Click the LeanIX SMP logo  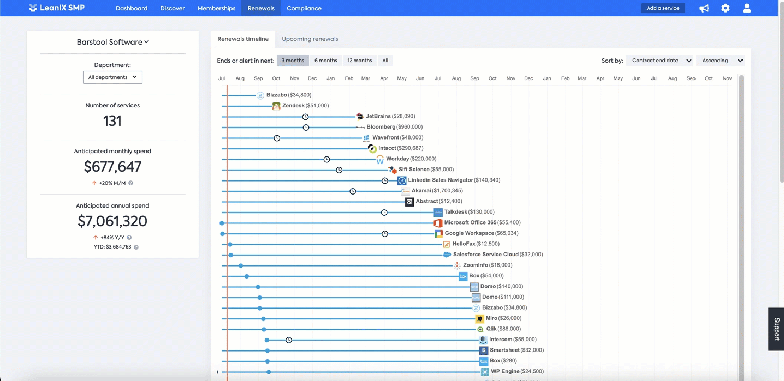pos(56,8)
